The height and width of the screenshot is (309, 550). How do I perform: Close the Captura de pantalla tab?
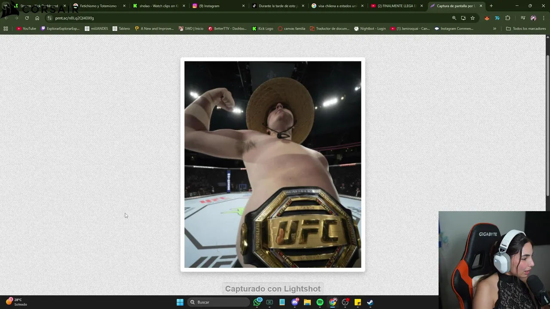click(x=481, y=6)
